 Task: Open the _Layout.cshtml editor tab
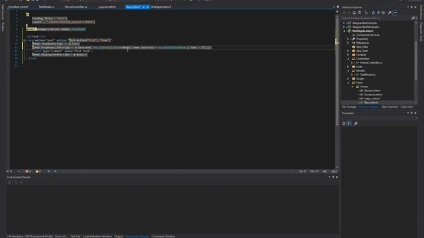(107, 7)
